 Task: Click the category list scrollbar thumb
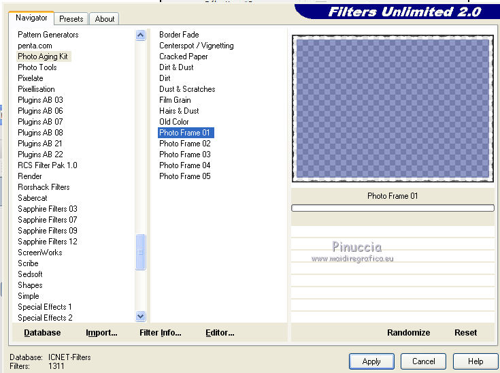pyautogui.click(x=140, y=252)
